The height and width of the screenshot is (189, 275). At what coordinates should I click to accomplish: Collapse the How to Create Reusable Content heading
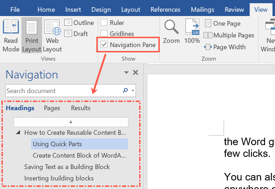[x=18, y=133]
